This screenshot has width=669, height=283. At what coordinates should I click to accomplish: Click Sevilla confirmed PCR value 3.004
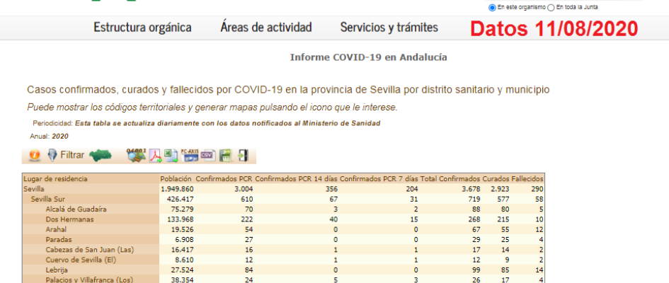(x=244, y=189)
